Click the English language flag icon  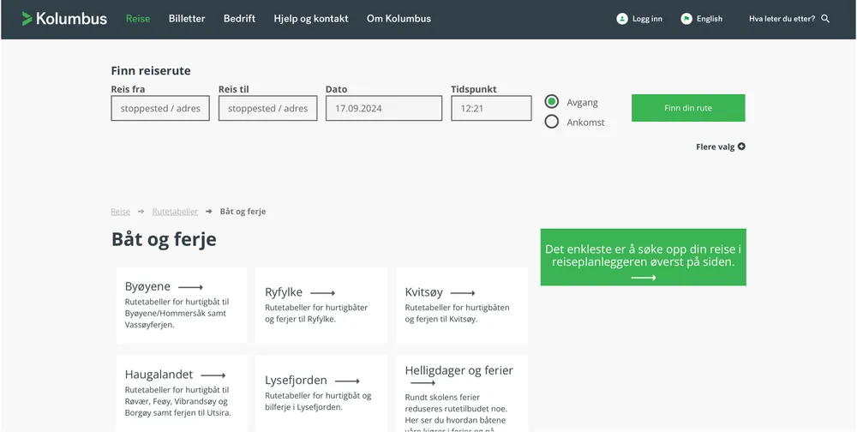[686, 19]
